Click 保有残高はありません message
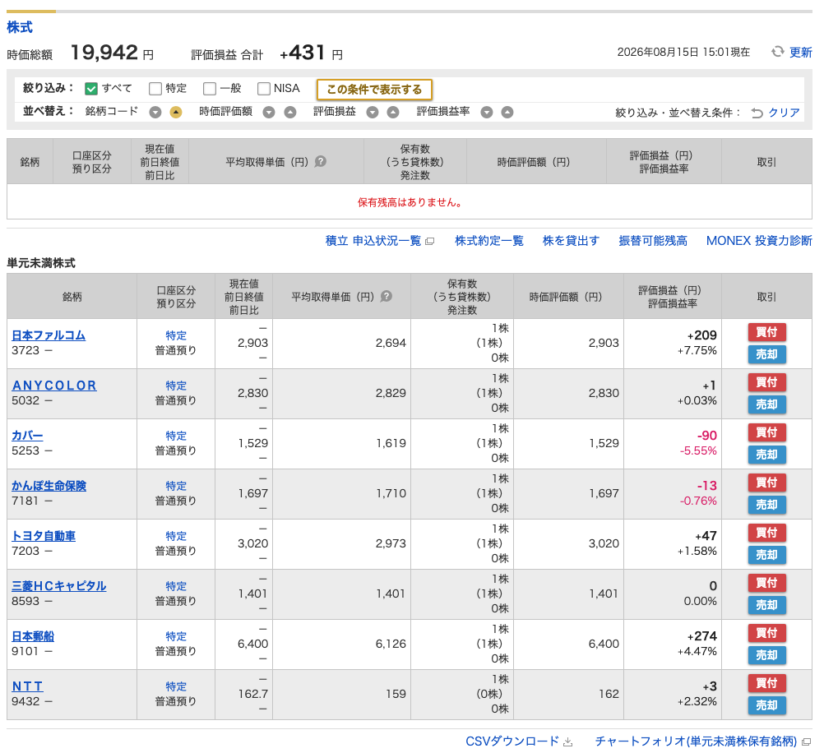The image size is (824, 753). point(410,202)
